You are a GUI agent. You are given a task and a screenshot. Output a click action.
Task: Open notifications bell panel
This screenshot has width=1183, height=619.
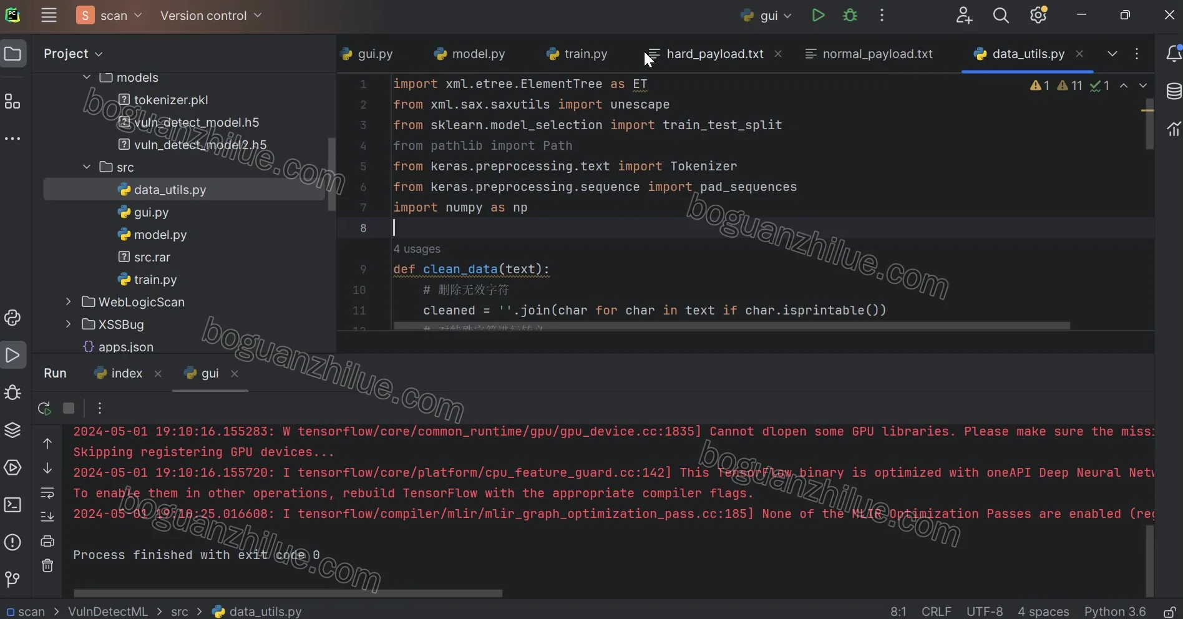(1174, 54)
